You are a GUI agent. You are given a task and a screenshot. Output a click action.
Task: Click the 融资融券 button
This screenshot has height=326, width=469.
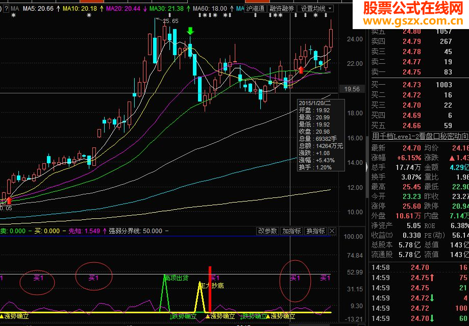(x=282, y=9)
